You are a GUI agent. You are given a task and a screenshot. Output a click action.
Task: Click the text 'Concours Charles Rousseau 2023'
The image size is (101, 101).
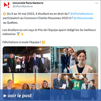point(46,18)
